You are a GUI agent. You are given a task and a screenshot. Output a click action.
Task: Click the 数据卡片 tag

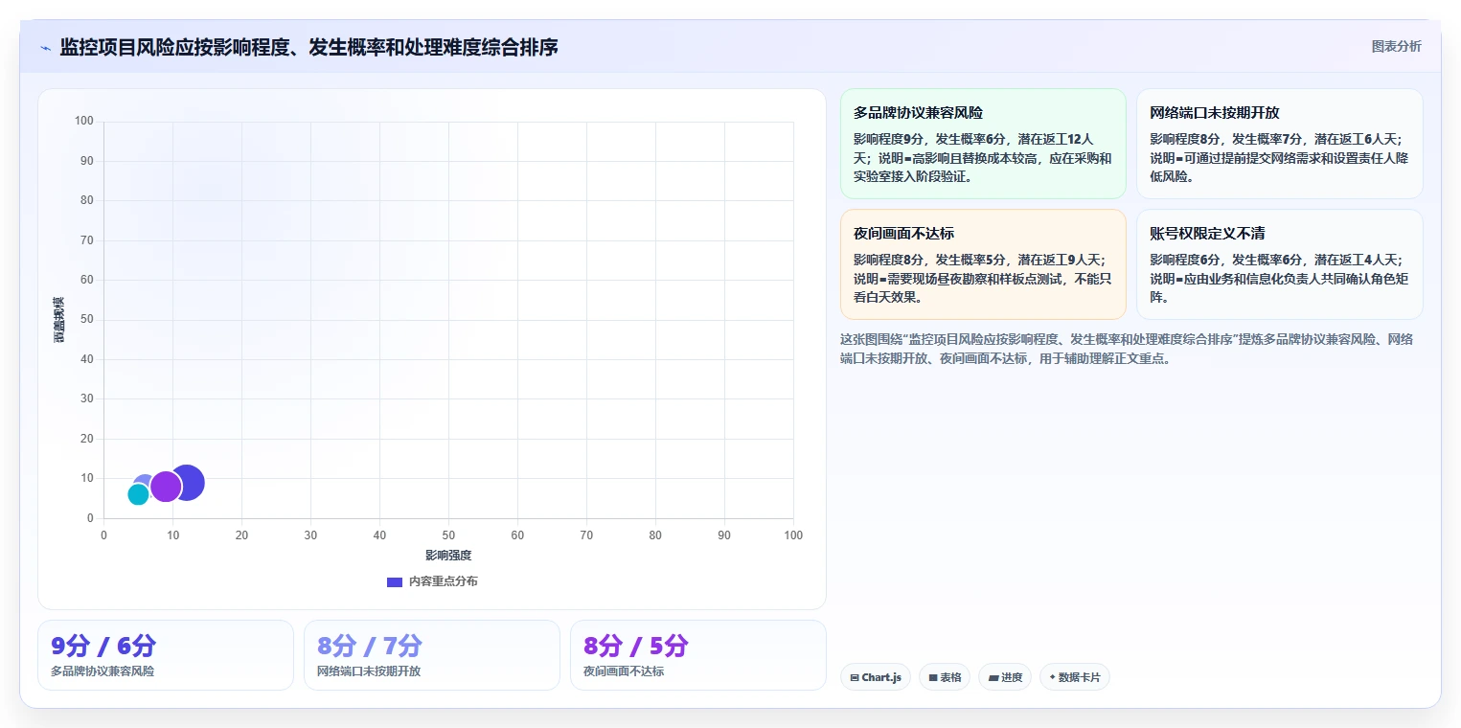[x=1075, y=677]
